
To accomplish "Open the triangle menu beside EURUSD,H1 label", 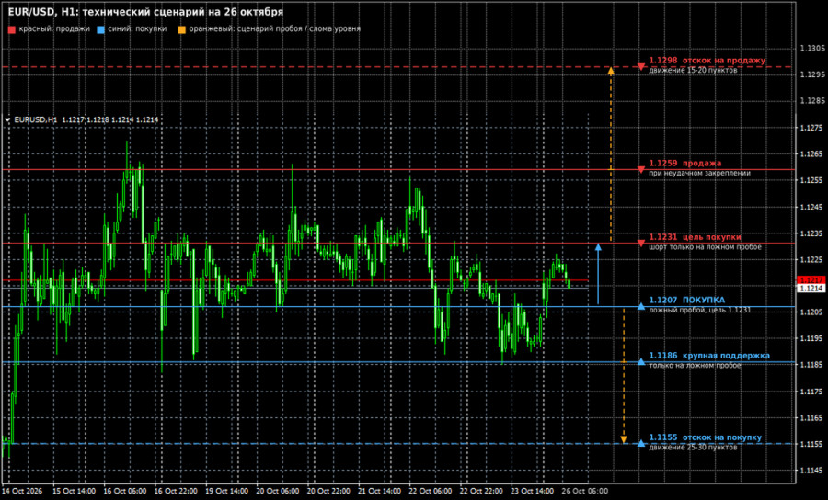I will (x=7, y=120).
